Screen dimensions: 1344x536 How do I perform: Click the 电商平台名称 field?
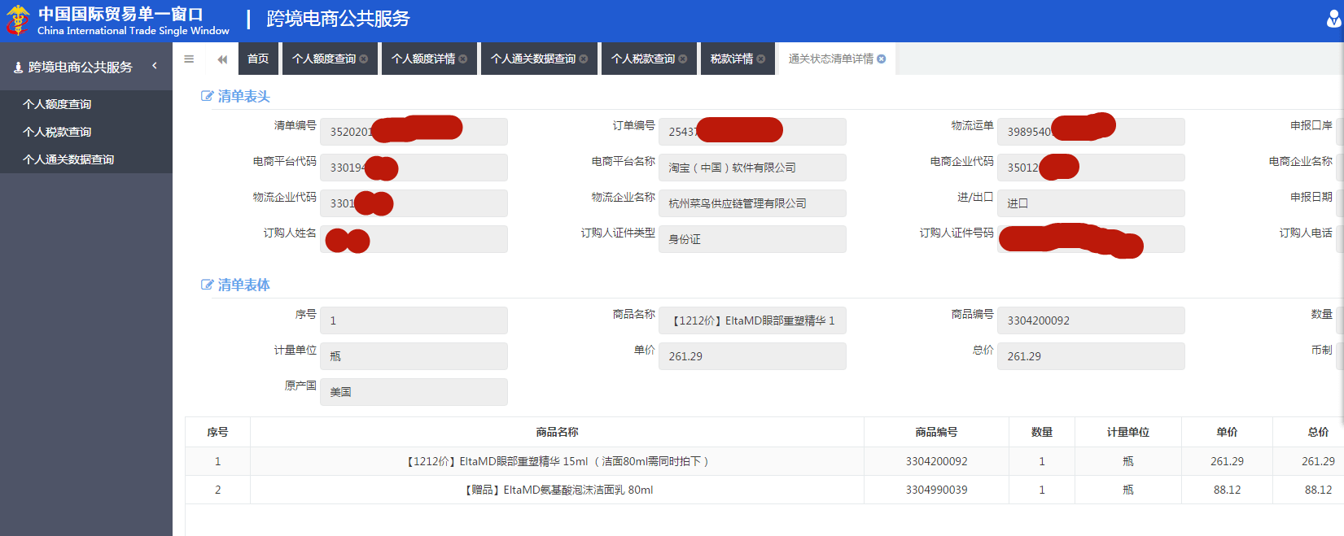752,168
